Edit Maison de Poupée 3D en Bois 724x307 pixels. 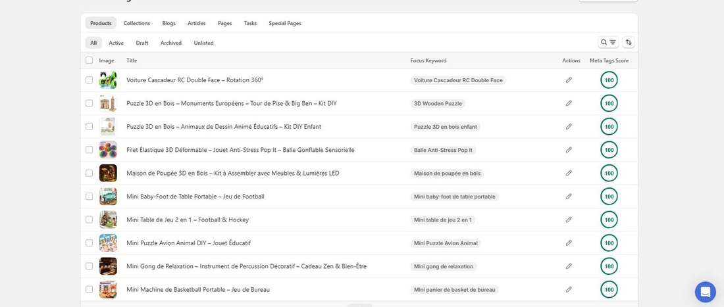[569, 174]
